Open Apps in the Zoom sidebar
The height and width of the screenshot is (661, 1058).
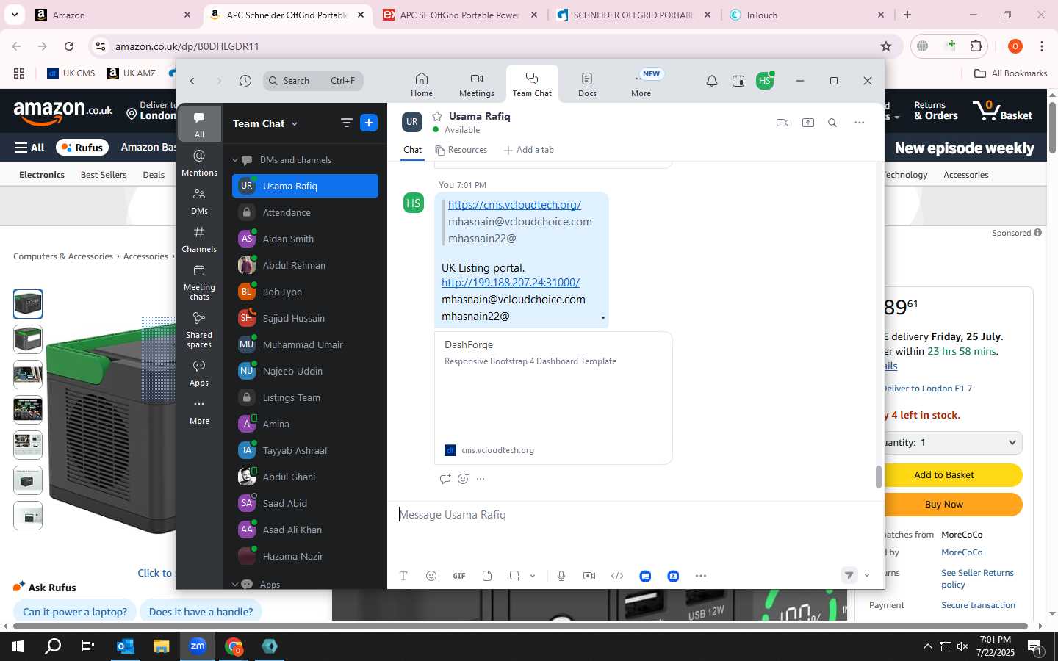pyautogui.click(x=199, y=372)
